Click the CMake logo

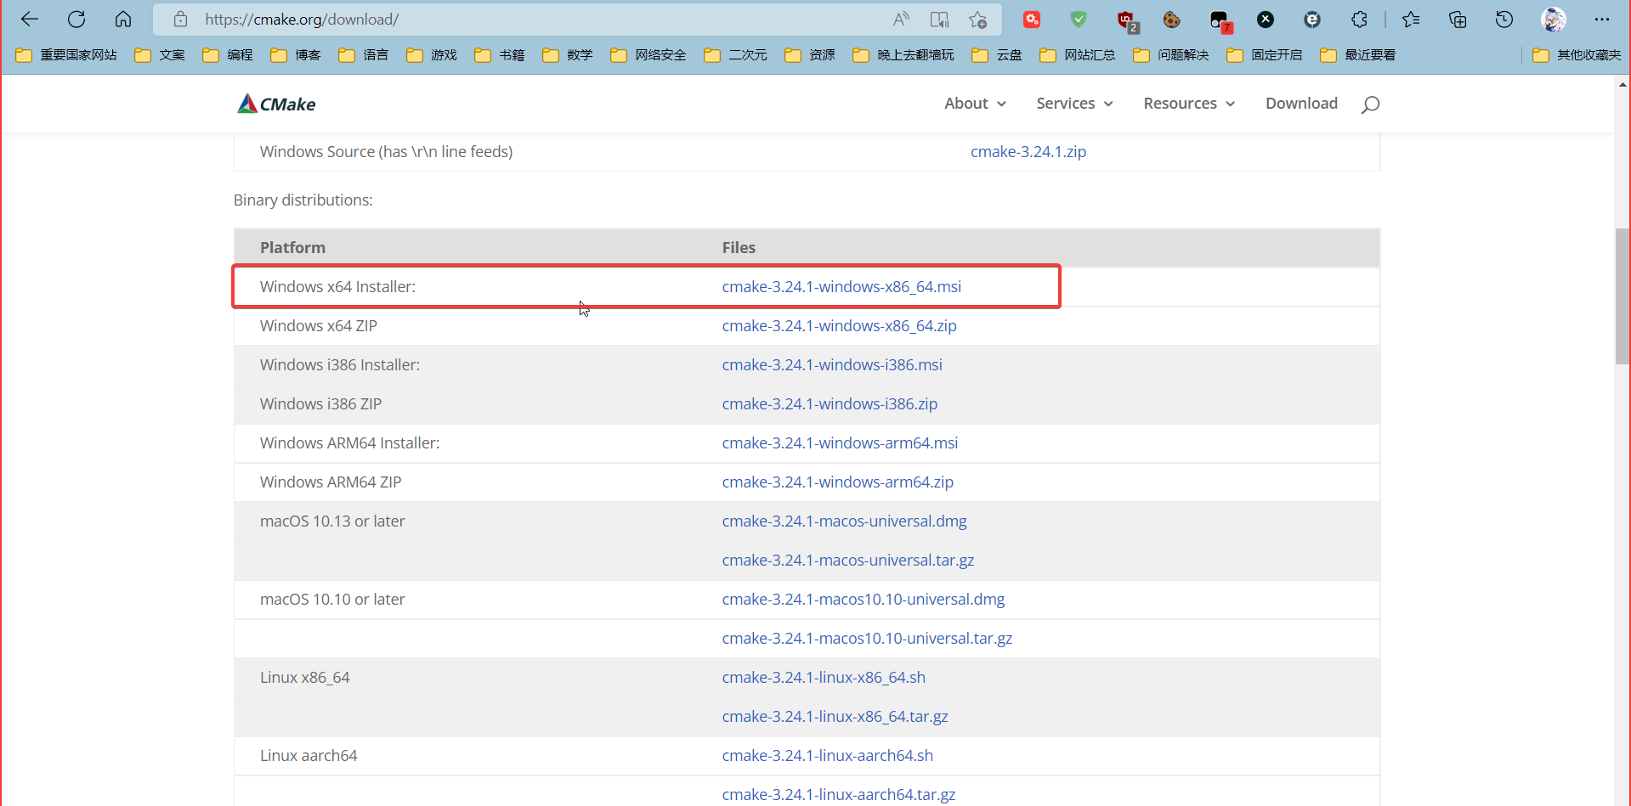click(x=276, y=104)
